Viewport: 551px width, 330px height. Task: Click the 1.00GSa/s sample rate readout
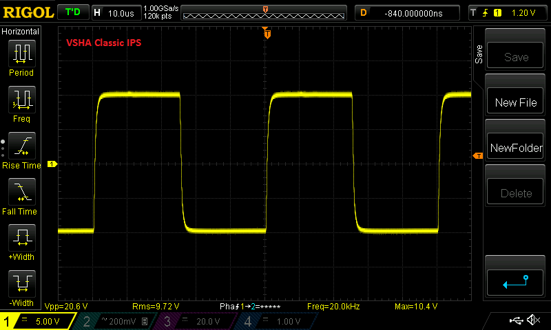[x=161, y=8]
